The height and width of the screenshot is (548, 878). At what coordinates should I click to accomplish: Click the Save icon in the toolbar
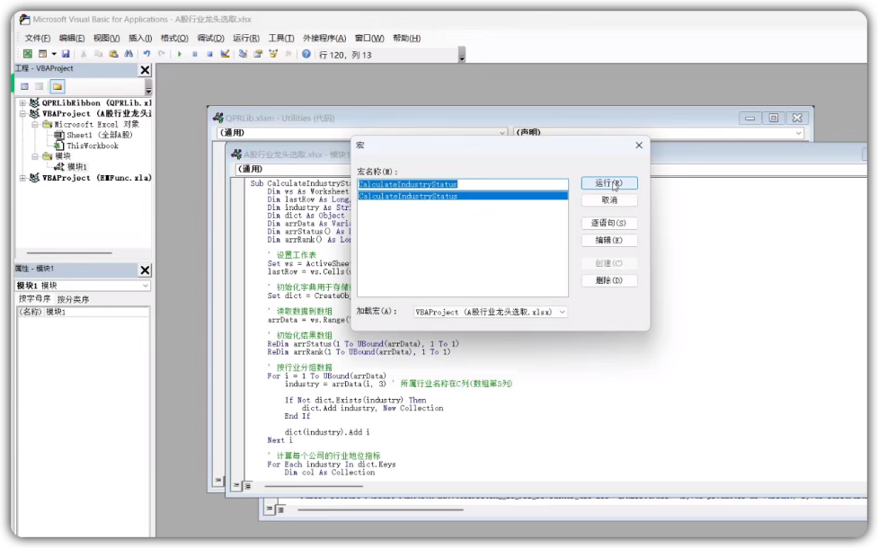(66, 55)
